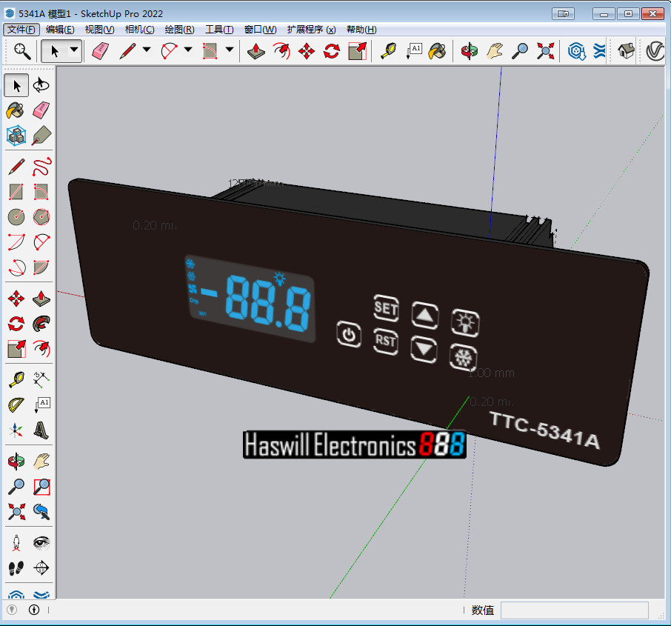Select the Protractor tool
671x626 pixels.
click(16, 404)
